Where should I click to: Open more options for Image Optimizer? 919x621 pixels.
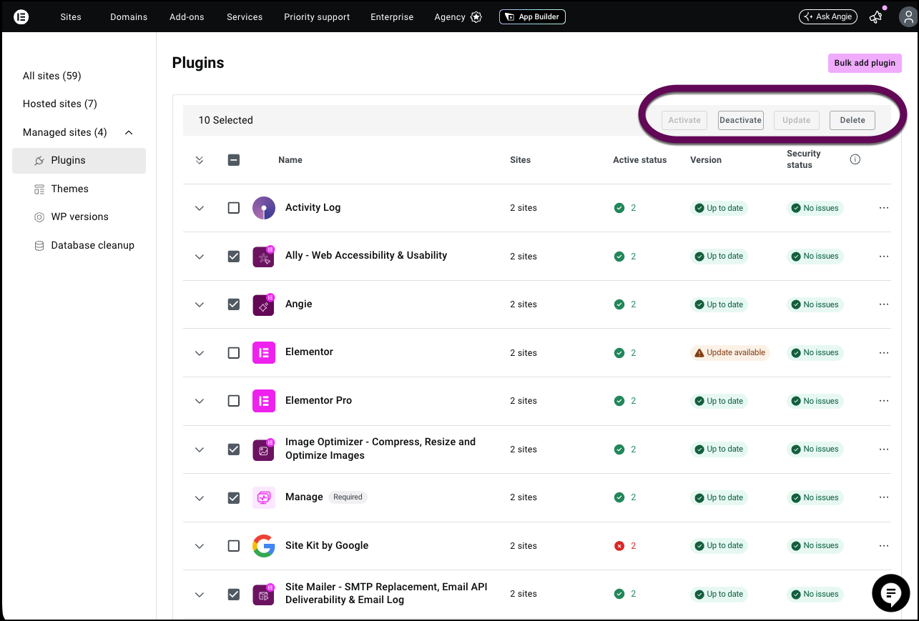click(x=884, y=449)
